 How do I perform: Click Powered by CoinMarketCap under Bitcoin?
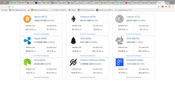[41, 34]
